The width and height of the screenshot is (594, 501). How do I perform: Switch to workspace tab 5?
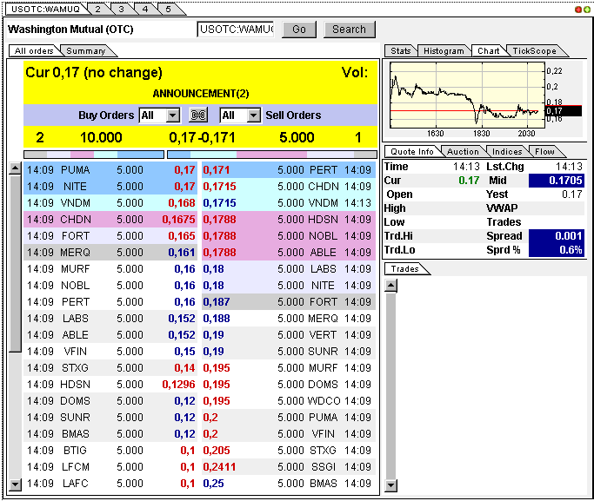169,9
